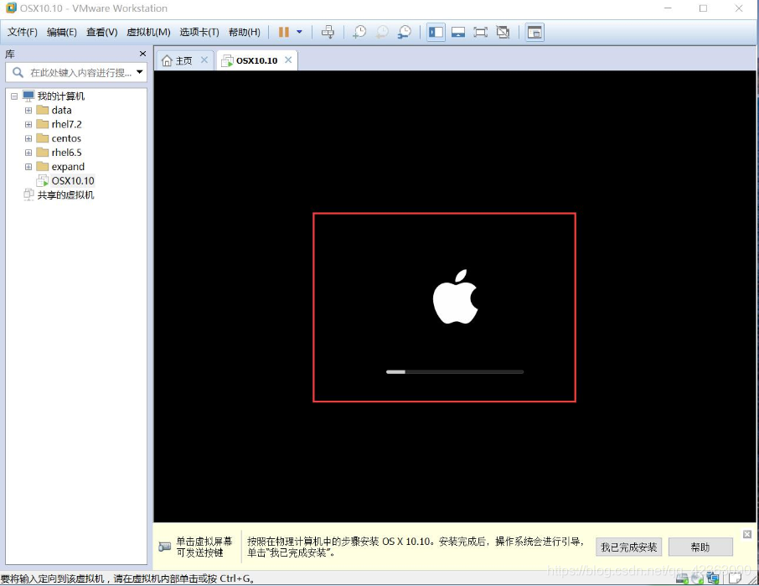Toggle the library sidebar view icon
This screenshot has height=586, width=759.
tap(436, 32)
